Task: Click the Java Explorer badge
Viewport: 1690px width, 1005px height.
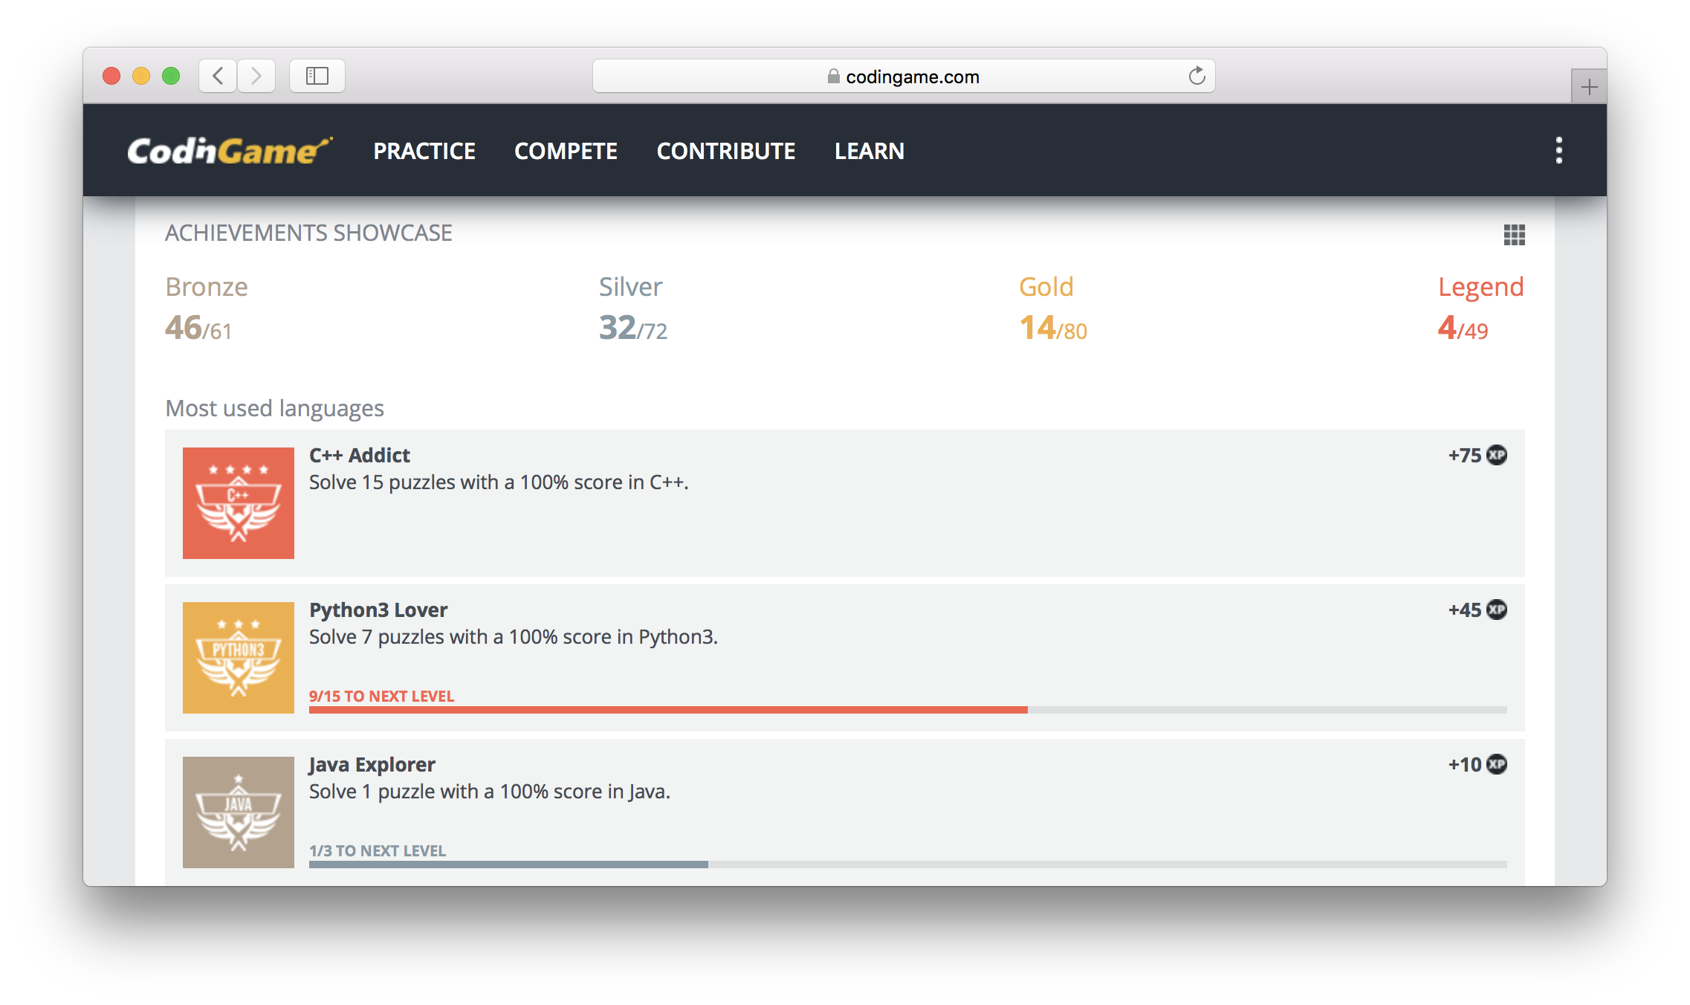Action: click(x=239, y=812)
